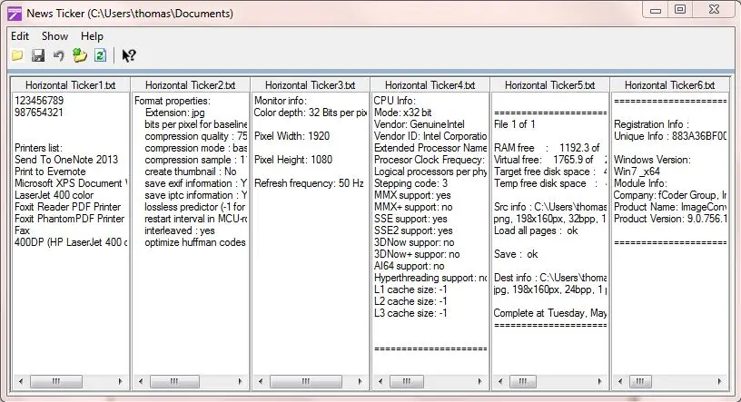Click the Horizontal Ticker5.txt column header

click(x=549, y=85)
